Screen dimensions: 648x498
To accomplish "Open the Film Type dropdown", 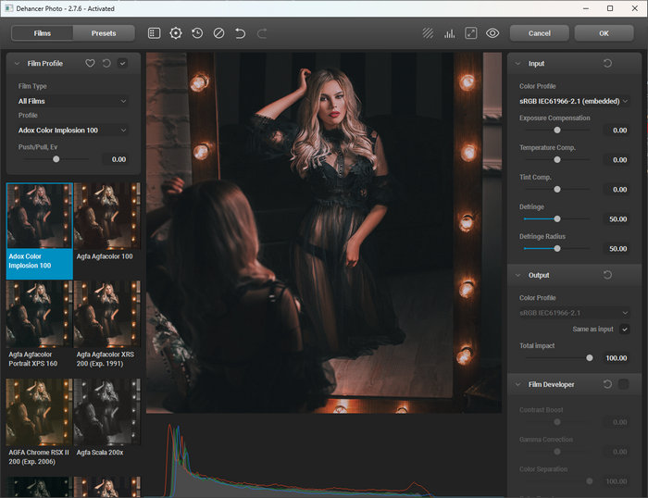I will pos(72,101).
